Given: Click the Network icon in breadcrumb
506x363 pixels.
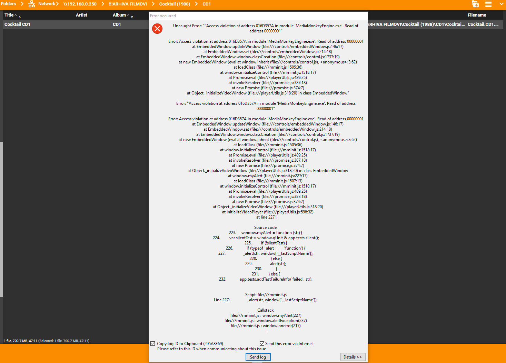Looking at the screenshot, I should [x=32, y=4].
